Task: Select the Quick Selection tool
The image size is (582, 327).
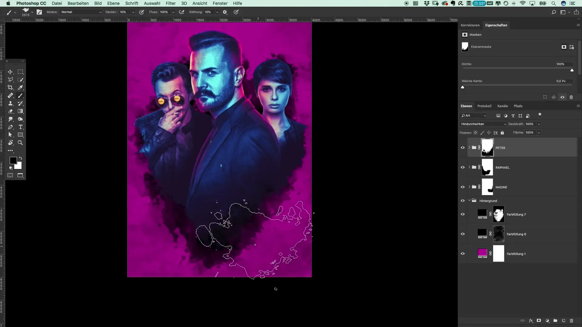Action: 20,80
